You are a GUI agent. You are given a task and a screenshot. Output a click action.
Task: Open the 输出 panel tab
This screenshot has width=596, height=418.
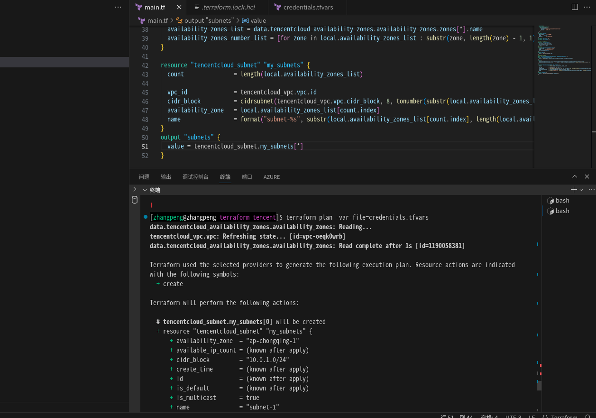pos(166,177)
